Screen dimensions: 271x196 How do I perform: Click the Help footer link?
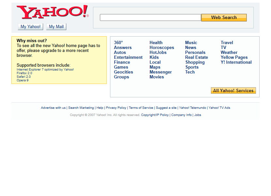(100, 108)
